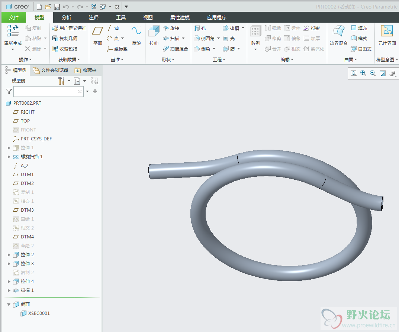The image size is (399, 332).
Task: Select the Boundary Blend (边界混合) tool
Action: 338,35
